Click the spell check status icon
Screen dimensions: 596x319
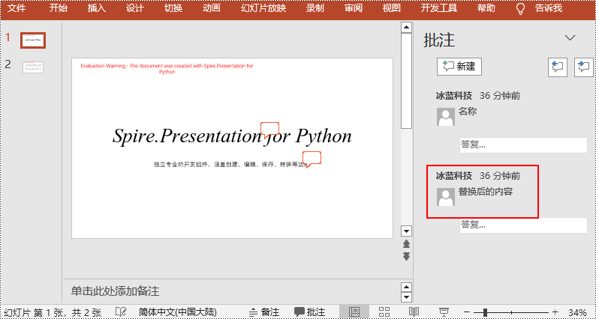(121, 312)
